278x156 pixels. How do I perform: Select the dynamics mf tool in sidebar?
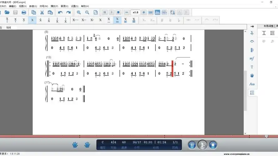[252, 59]
